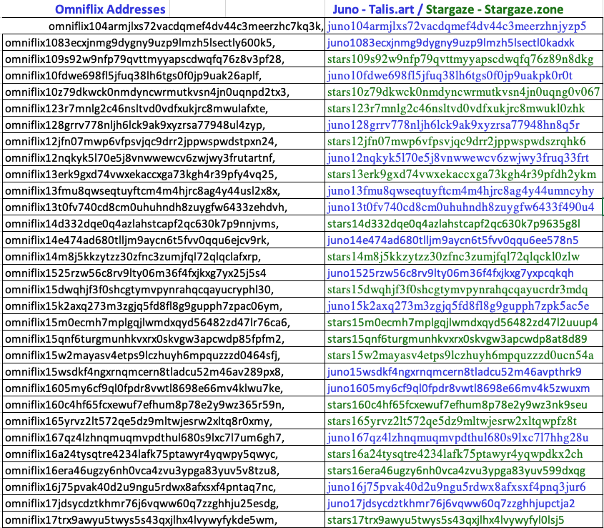This screenshot has height=528, width=604.
Task: Select cell juno15wsdkf4ngxrnqmcern8tladcu52m46avpthrk9
Action: [x=464, y=372]
